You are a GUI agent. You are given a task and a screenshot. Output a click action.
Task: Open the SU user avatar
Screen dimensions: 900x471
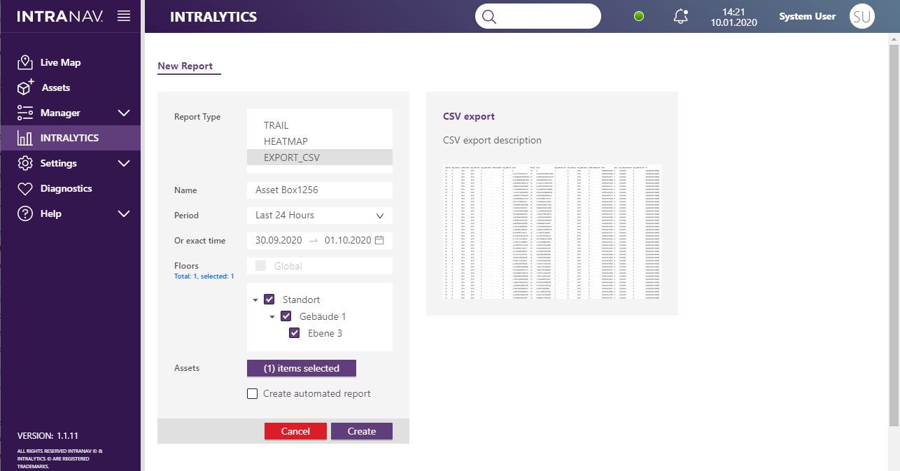click(x=862, y=17)
